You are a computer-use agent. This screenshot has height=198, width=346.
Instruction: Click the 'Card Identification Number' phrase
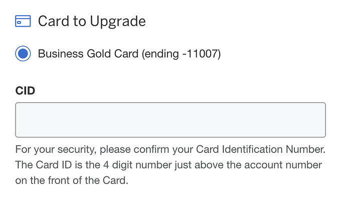coord(260,149)
